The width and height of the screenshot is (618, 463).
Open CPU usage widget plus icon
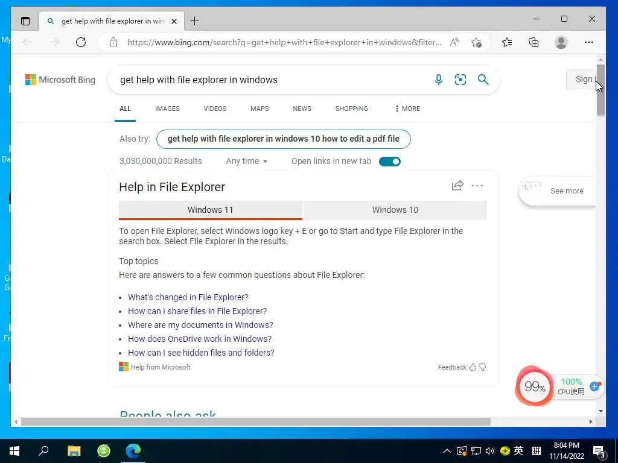[x=594, y=386]
